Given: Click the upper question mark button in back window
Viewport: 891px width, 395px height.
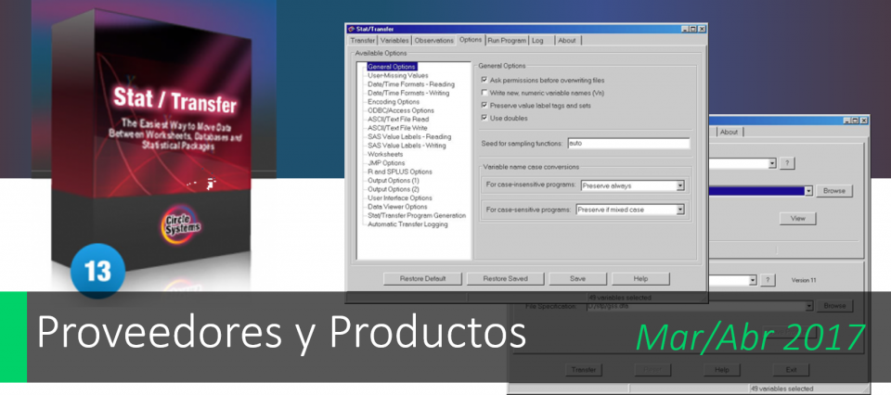Looking at the screenshot, I should [786, 163].
